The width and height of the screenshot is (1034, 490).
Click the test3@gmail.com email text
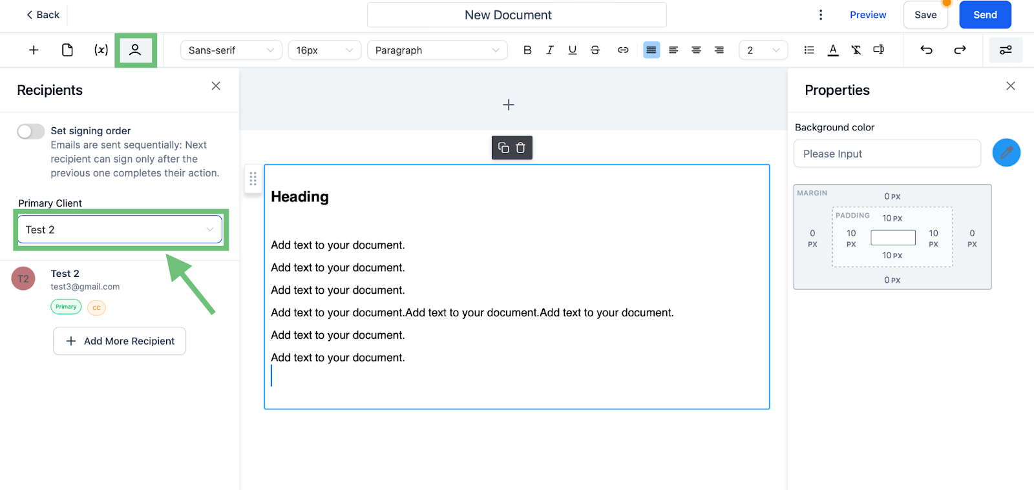[x=85, y=287]
